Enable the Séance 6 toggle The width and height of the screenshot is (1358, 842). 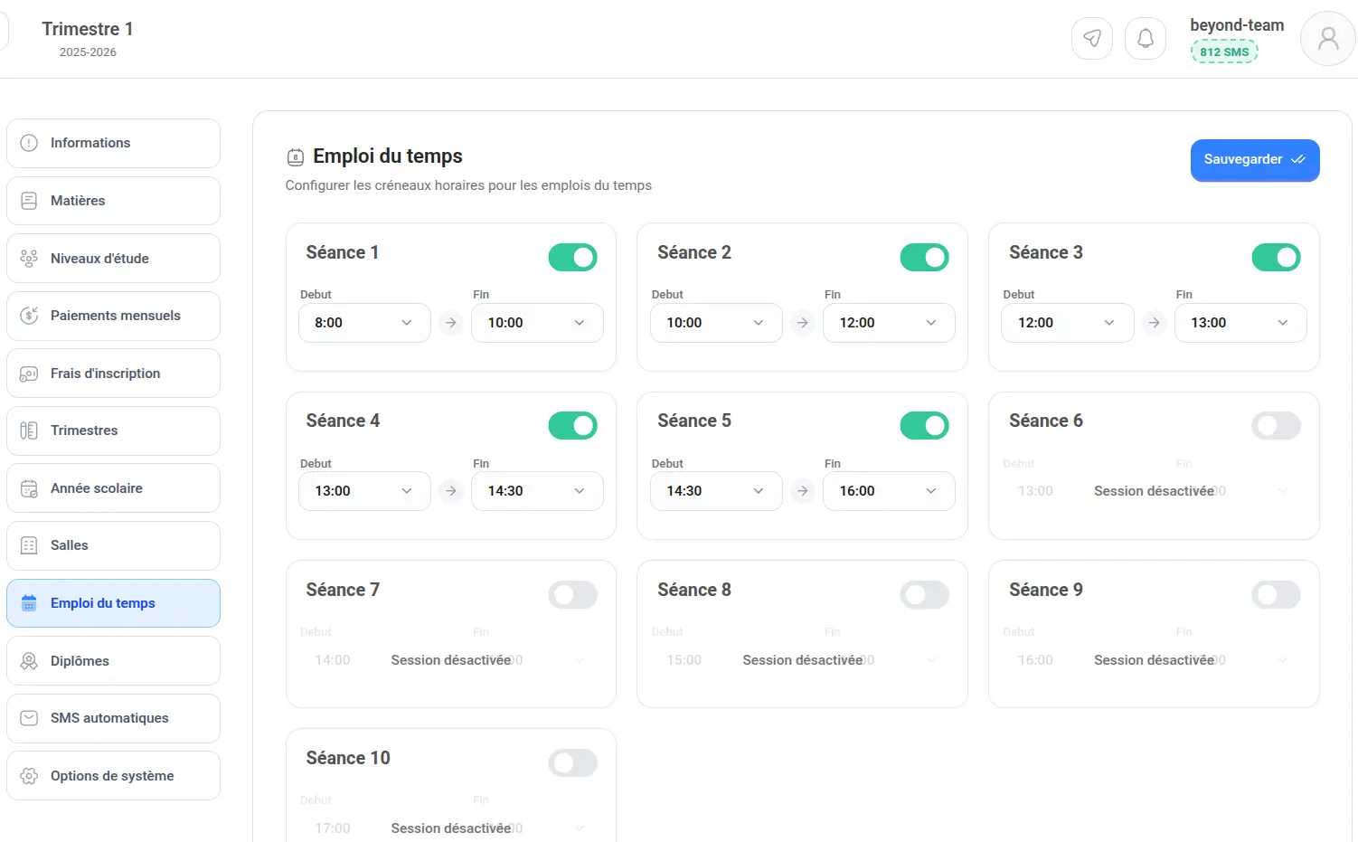click(1276, 426)
